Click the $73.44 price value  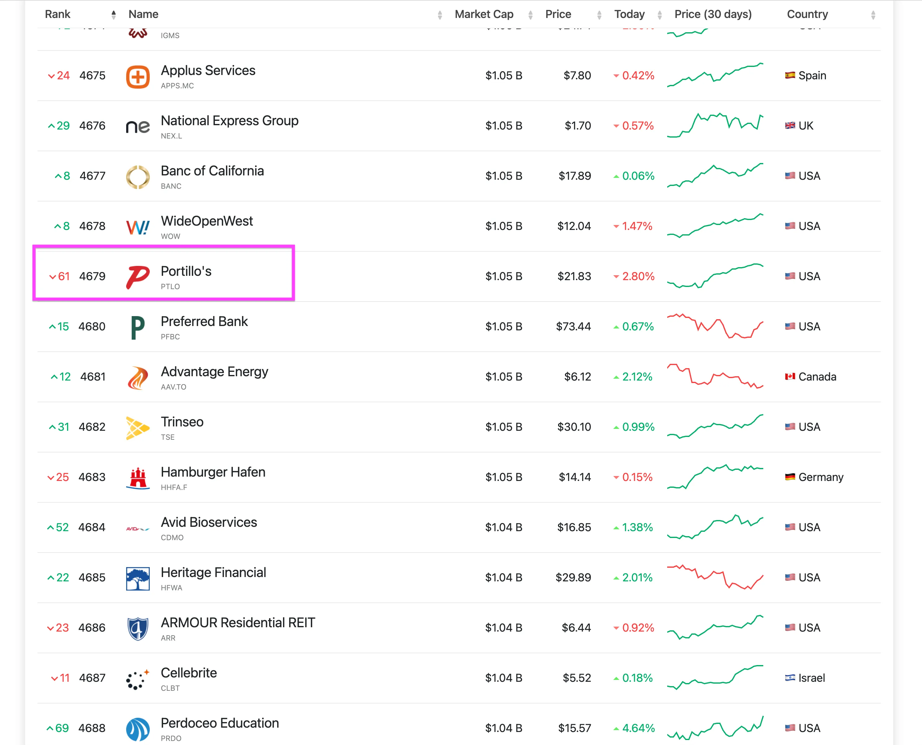[574, 327]
